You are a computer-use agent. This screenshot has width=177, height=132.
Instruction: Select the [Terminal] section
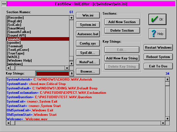38,46
